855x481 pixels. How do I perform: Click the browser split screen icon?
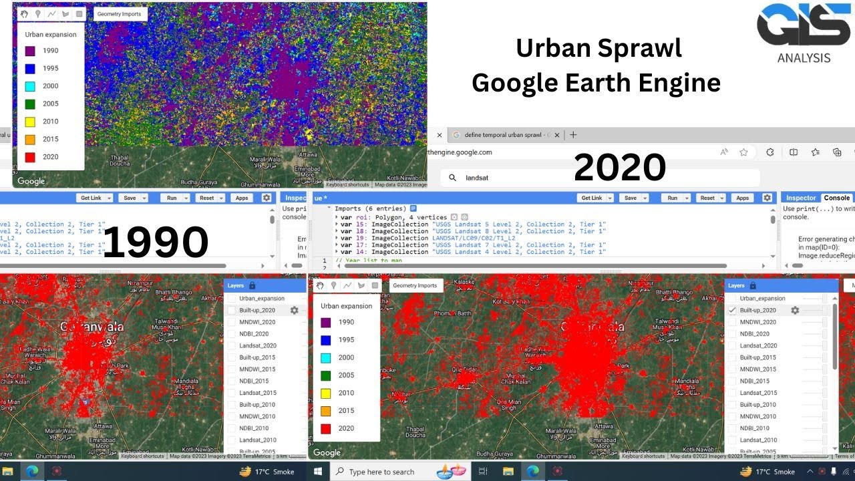coord(794,152)
